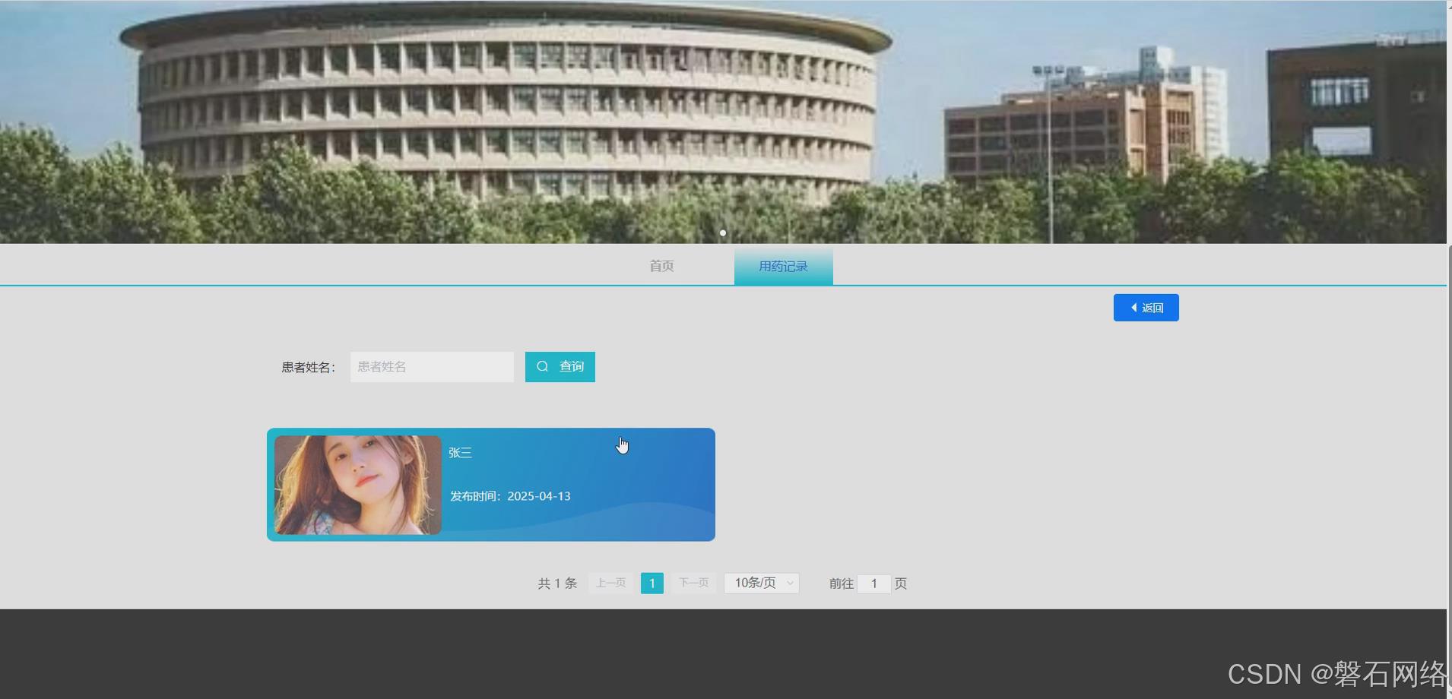Click the patient name 张三
Viewport: 1452px width, 699px height.
pos(460,453)
